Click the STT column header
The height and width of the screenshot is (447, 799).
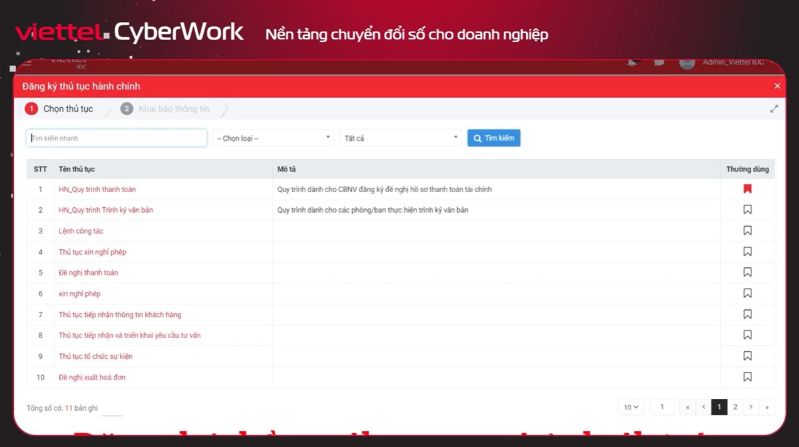[40, 169]
